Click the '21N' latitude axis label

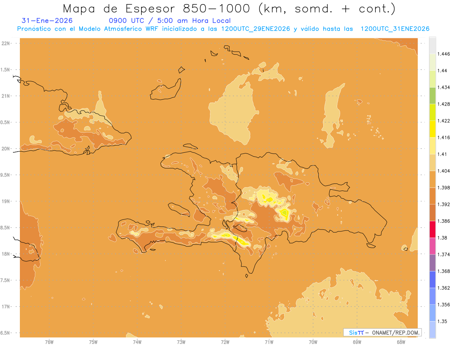(x=5, y=96)
